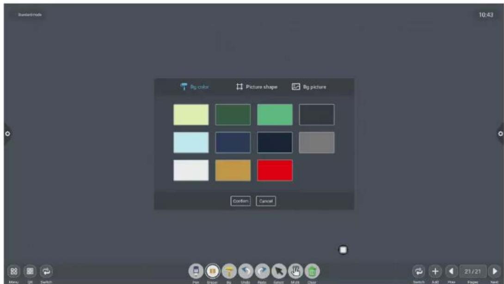Click the right edge side handle
Viewport: 504px width, 284px height.
click(x=500, y=133)
